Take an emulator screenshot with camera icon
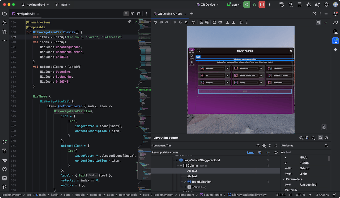The height and width of the screenshot is (198, 340). [x=214, y=22]
